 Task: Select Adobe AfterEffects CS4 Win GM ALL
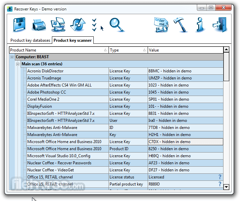click(x=125, y=85)
